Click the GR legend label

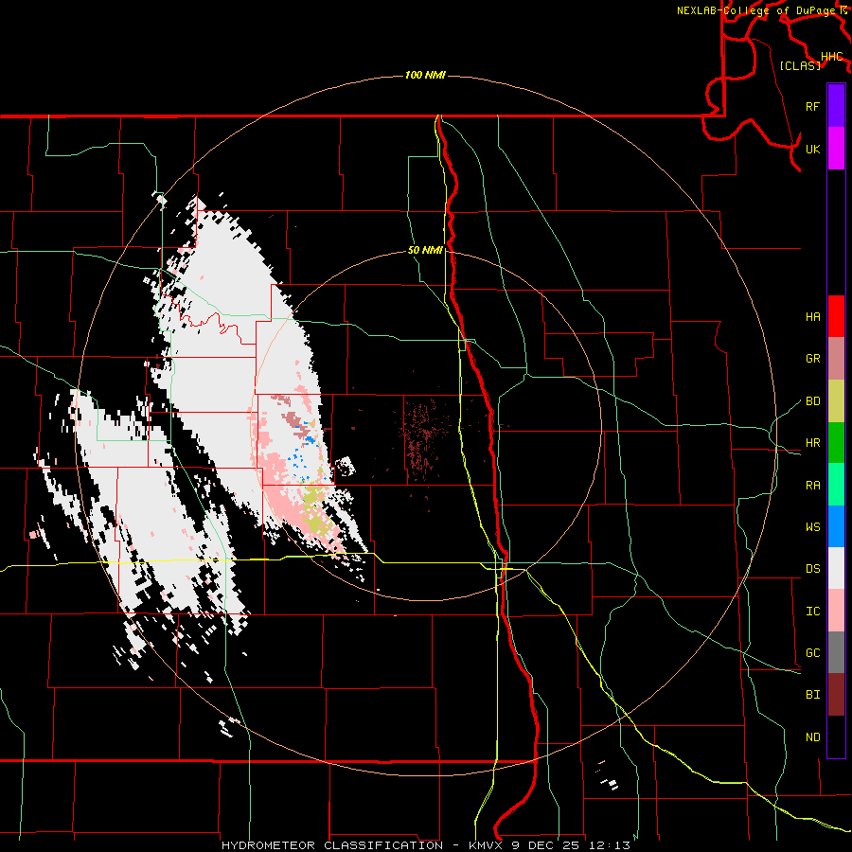[812, 359]
